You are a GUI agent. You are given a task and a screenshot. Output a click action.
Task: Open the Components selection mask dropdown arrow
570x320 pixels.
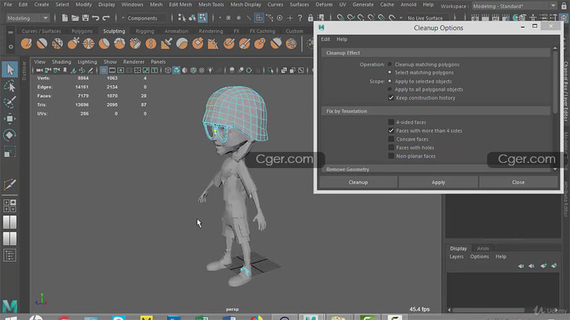click(x=123, y=18)
